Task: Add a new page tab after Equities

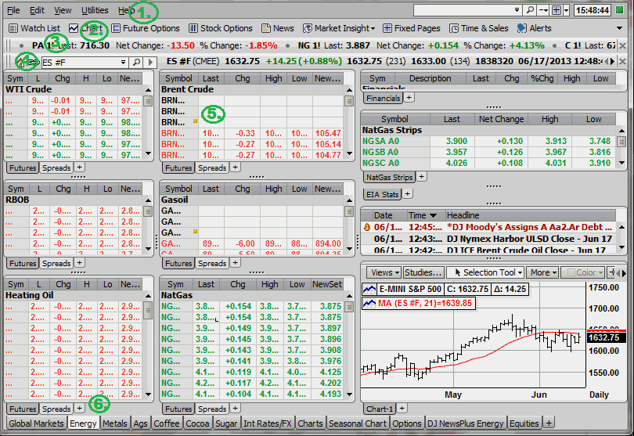Action: tap(549, 423)
